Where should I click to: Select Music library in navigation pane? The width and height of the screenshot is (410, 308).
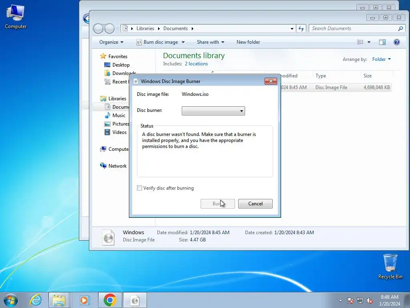pos(119,115)
